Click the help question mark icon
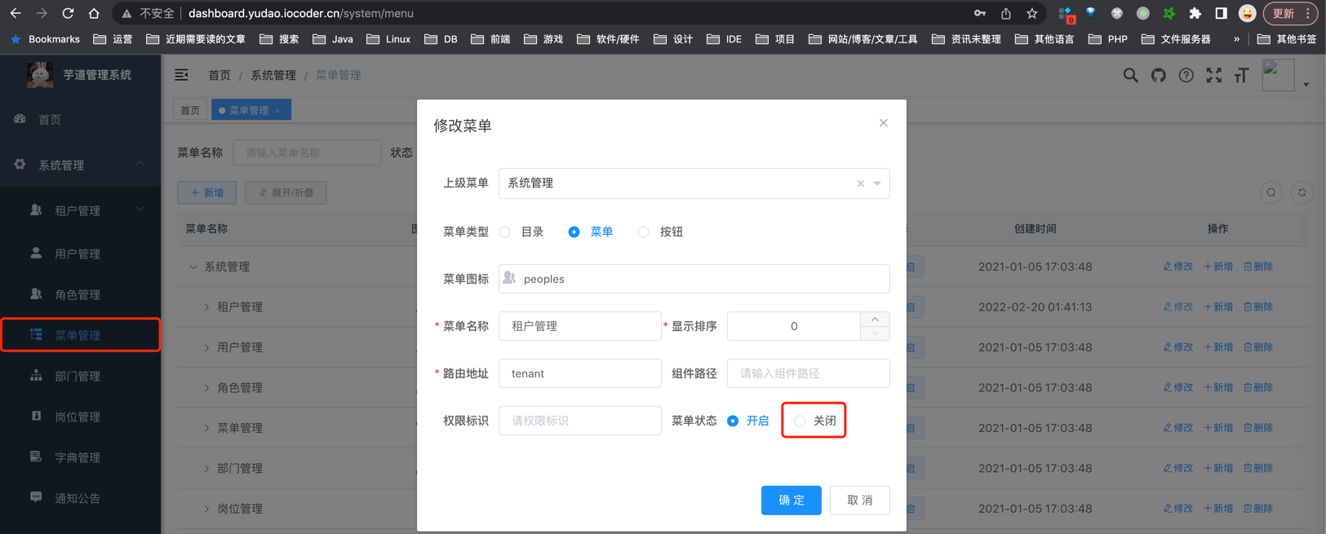Image resolution: width=1326 pixels, height=534 pixels. (1186, 76)
